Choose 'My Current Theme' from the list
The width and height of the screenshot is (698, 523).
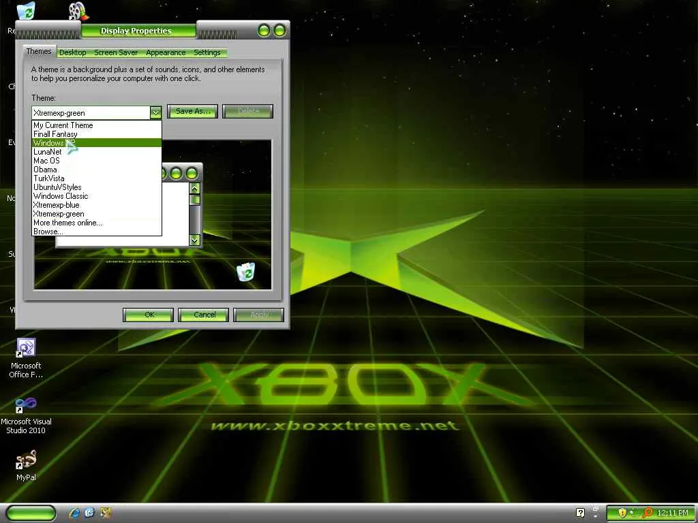97,125
